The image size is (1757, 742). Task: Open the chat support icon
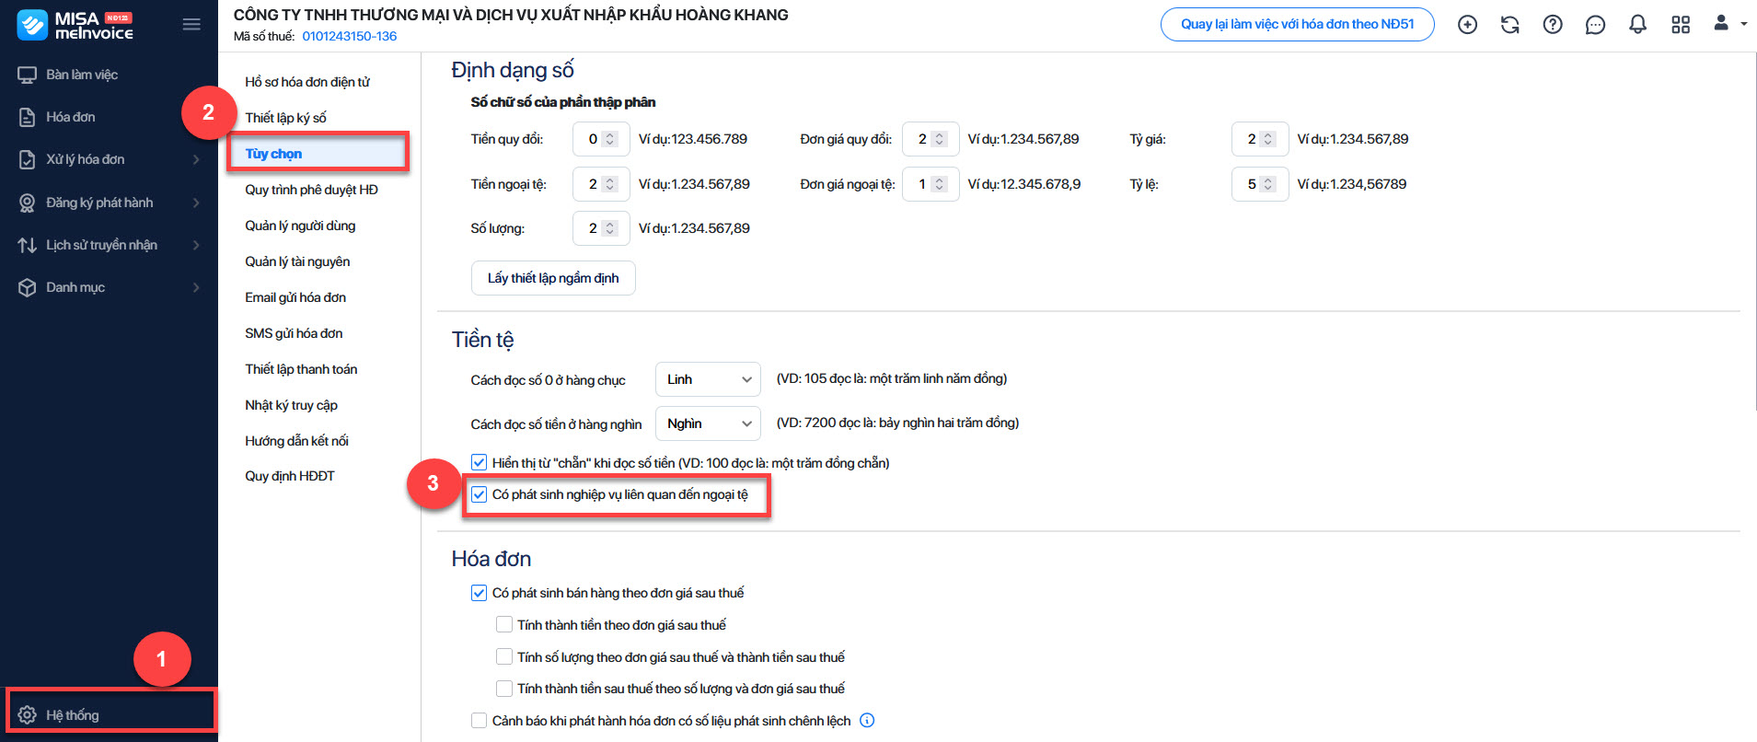point(1595,25)
